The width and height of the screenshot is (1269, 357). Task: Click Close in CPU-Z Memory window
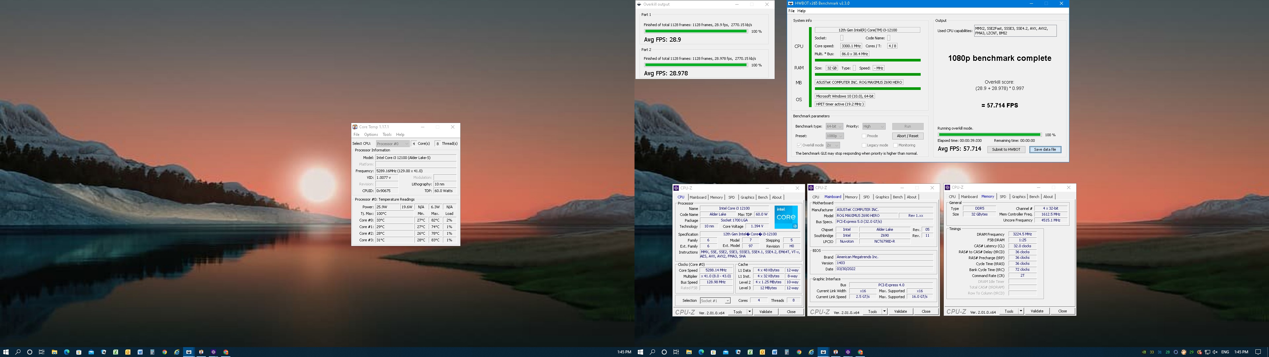coord(1062,311)
